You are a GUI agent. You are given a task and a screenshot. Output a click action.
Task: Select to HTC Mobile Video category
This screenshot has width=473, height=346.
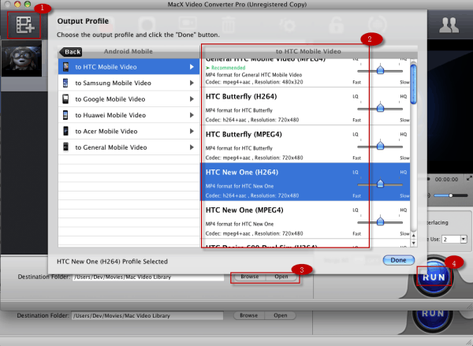click(x=128, y=67)
